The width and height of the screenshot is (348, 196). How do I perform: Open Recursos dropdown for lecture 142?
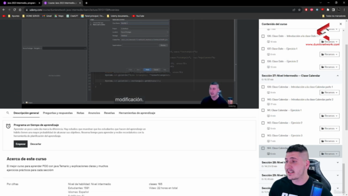tap(330, 128)
